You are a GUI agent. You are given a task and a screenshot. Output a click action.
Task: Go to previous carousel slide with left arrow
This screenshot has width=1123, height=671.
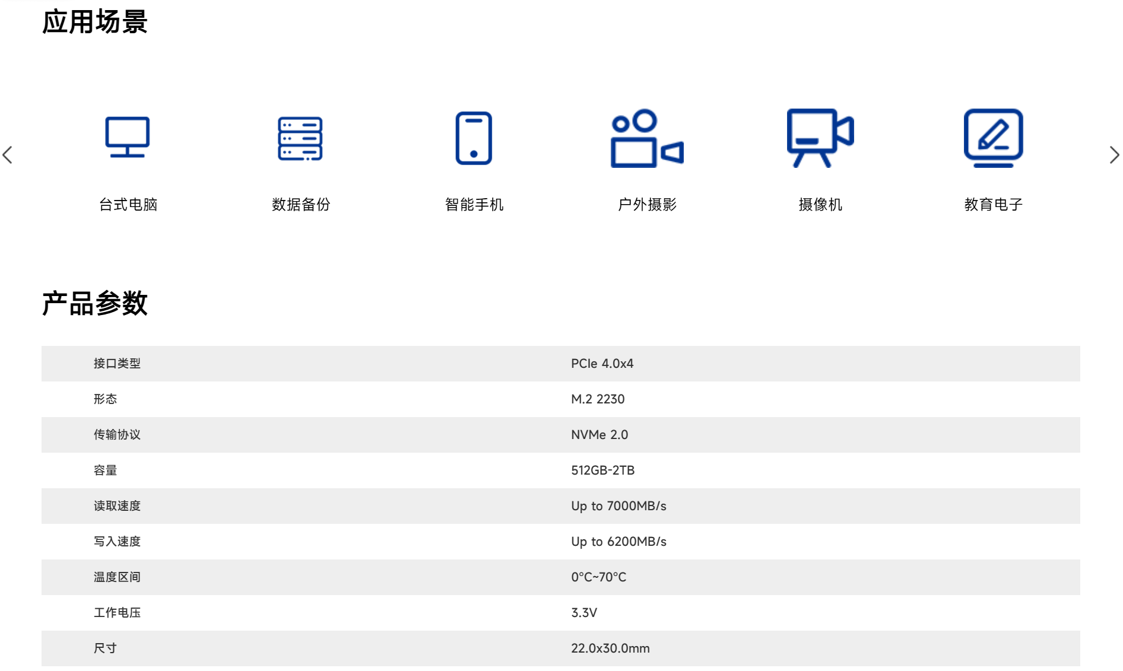8,155
